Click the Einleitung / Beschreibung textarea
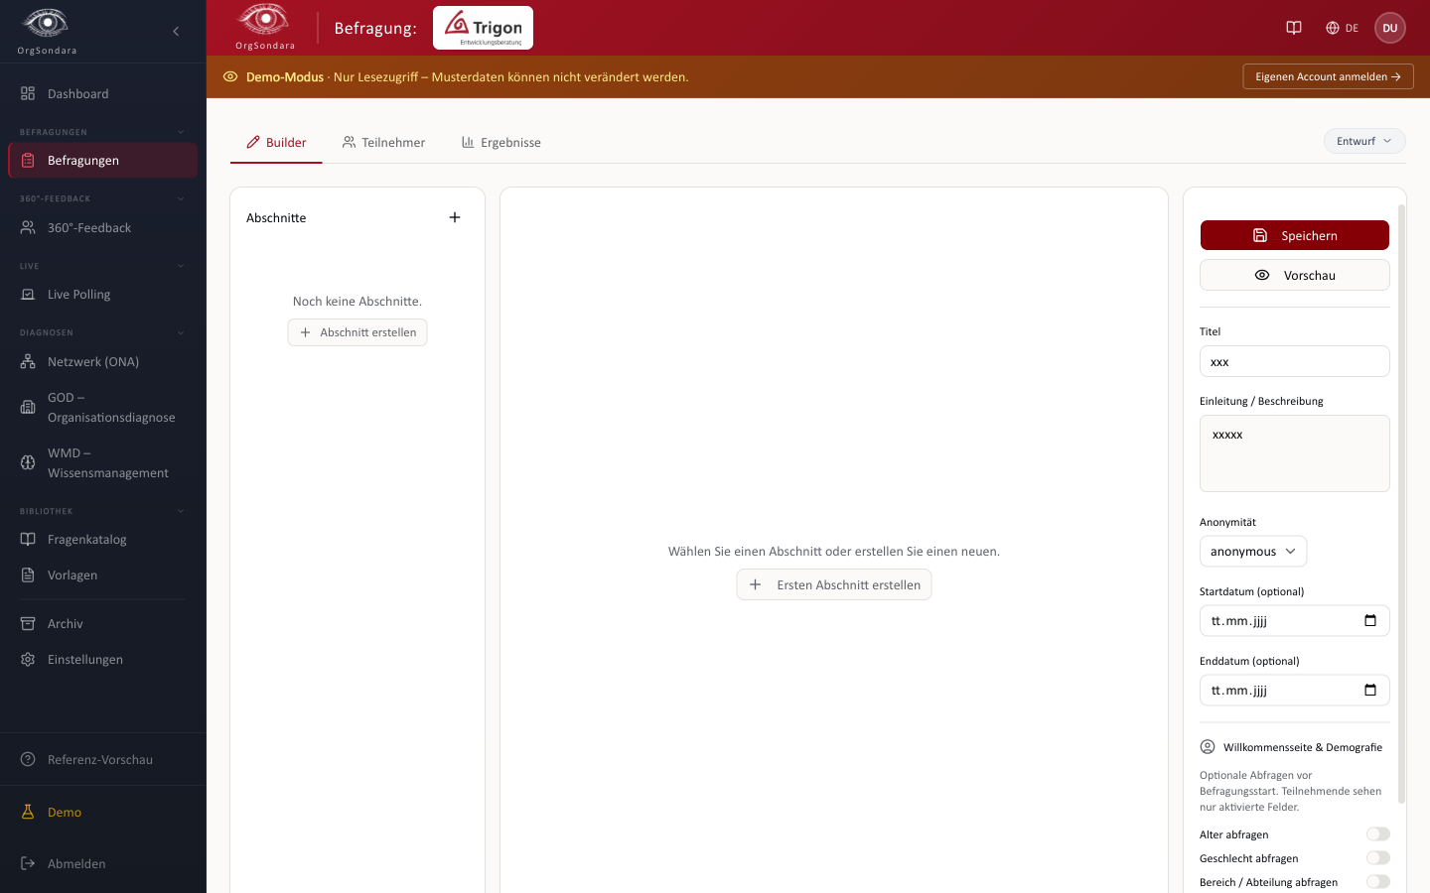Image resolution: width=1430 pixels, height=893 pixels. point(1295,453)
